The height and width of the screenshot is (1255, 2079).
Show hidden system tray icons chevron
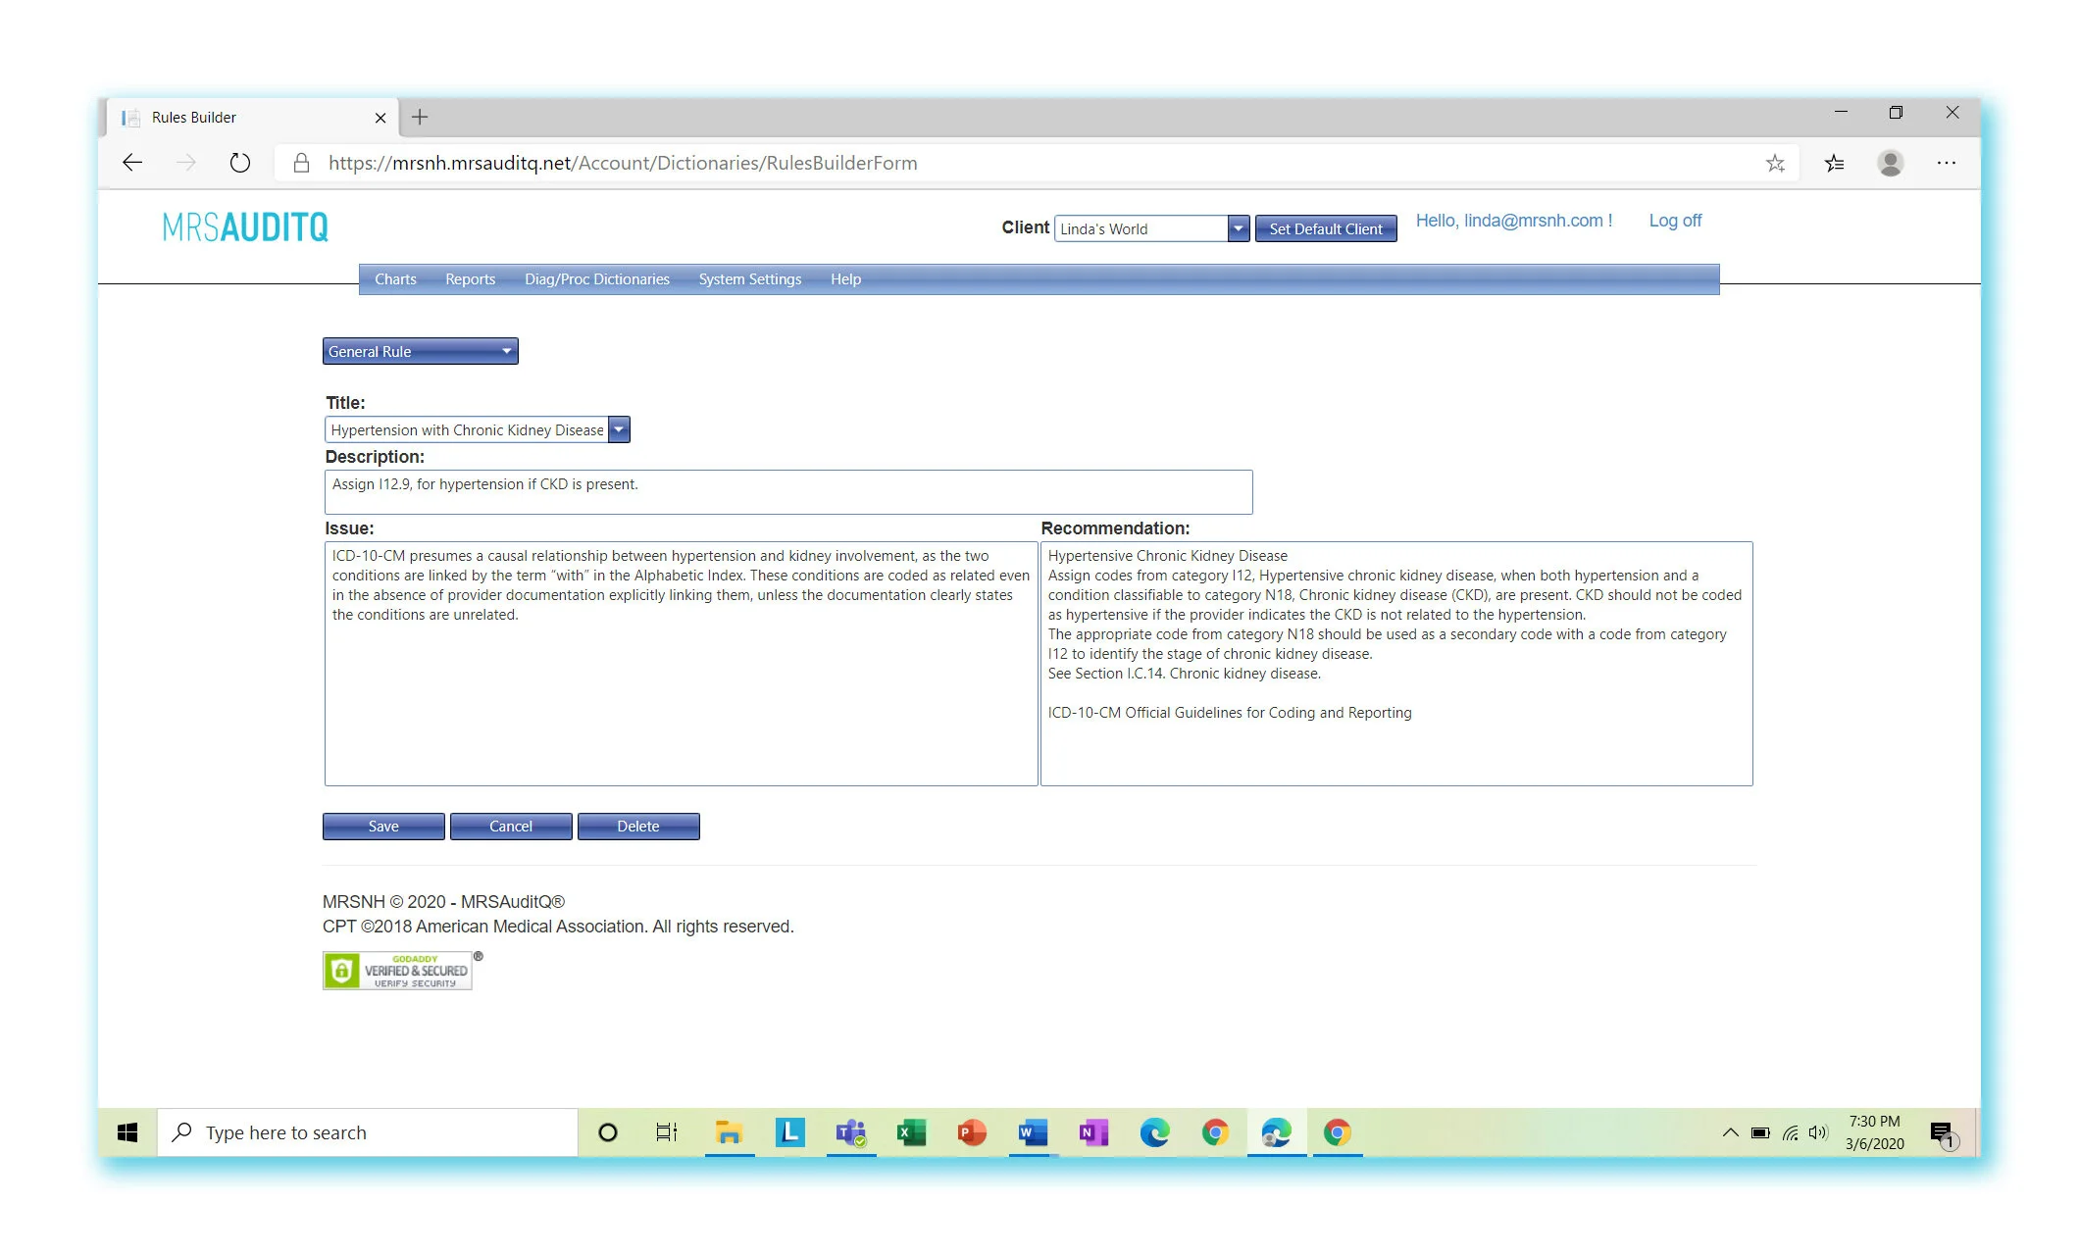1730,1132
